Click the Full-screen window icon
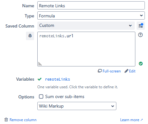Image resolution: width=148 pixels, height=124 pixels. (100, 71)
